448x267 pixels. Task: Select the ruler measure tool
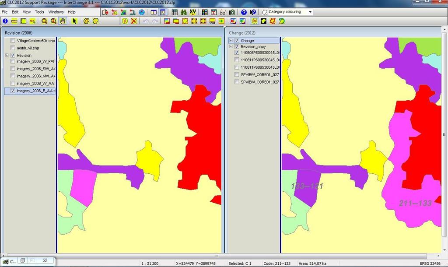click(x=14, y=21)
